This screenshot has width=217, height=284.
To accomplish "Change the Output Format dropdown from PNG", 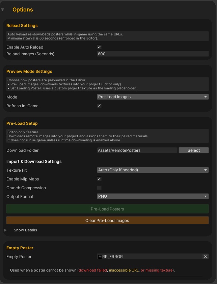I will click(x=153, y=196).
